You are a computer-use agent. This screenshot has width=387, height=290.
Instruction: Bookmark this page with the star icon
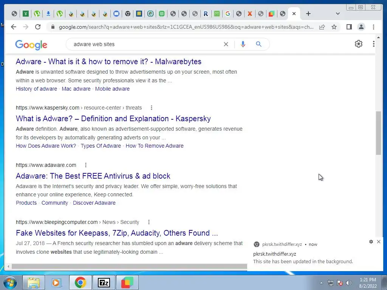pos(334,27)
